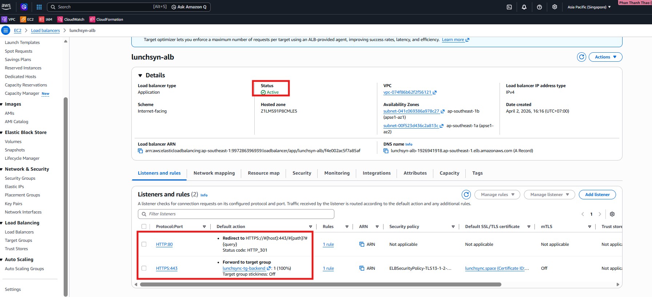Refresh the listeners and rules list
This screenshot has width=652, height=297.
pyautogui.click(x=466, y=195)
